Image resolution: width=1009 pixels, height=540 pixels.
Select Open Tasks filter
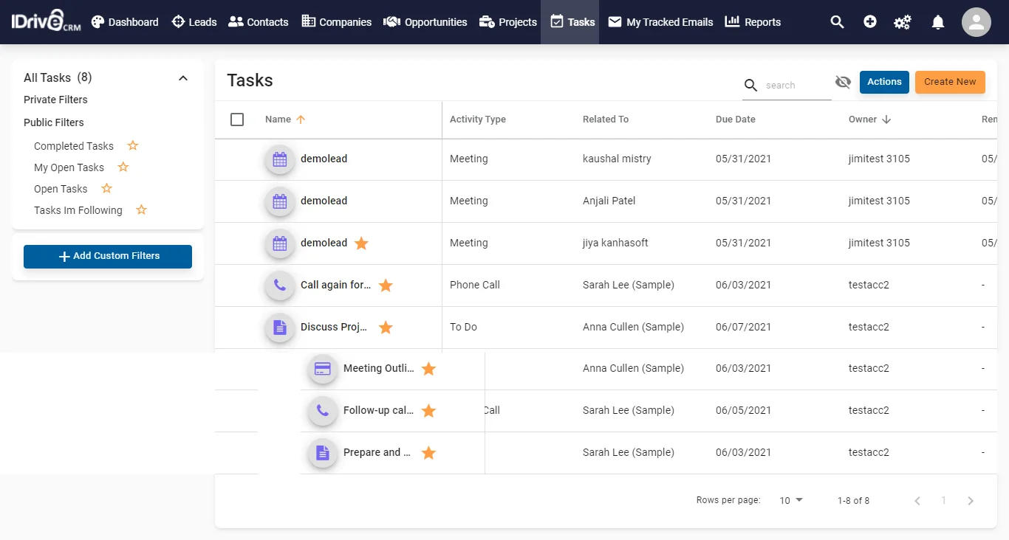pos(61,189)
